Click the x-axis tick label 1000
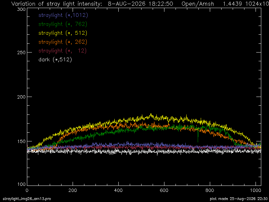 (x=256, y=190)
